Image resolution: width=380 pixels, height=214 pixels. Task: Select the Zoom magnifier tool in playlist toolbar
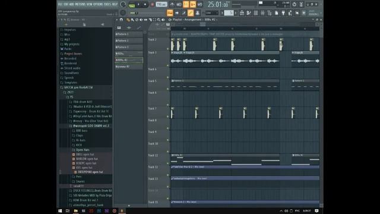pos(159,20)
